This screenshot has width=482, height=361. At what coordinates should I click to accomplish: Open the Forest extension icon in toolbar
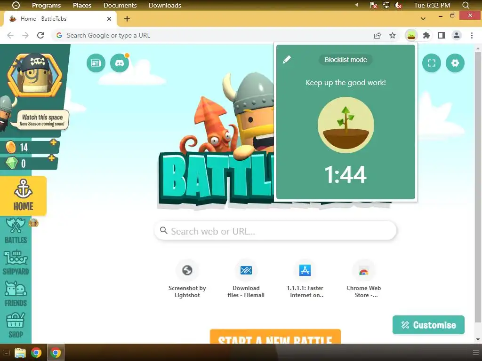click(x=411, y=36)
